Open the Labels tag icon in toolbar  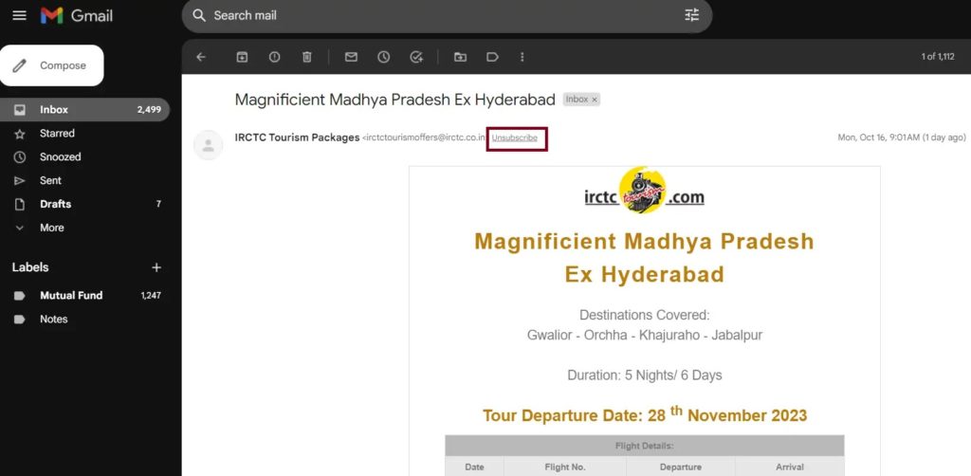click(492, 57)
